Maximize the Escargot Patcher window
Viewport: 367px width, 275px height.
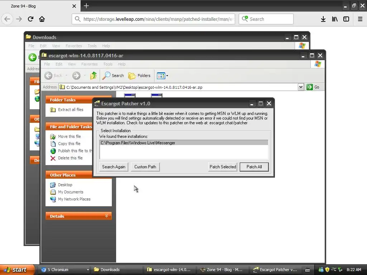[261, 103]
